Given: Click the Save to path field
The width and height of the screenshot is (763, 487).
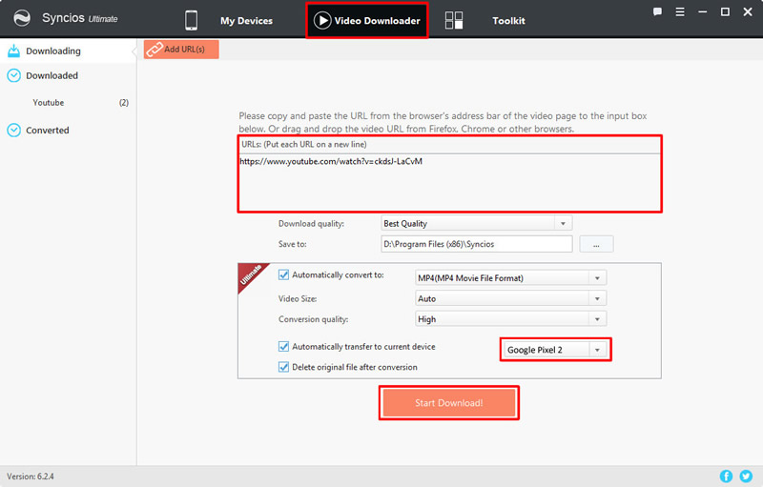Looking at the screenshot, I should tap(476, 244).
